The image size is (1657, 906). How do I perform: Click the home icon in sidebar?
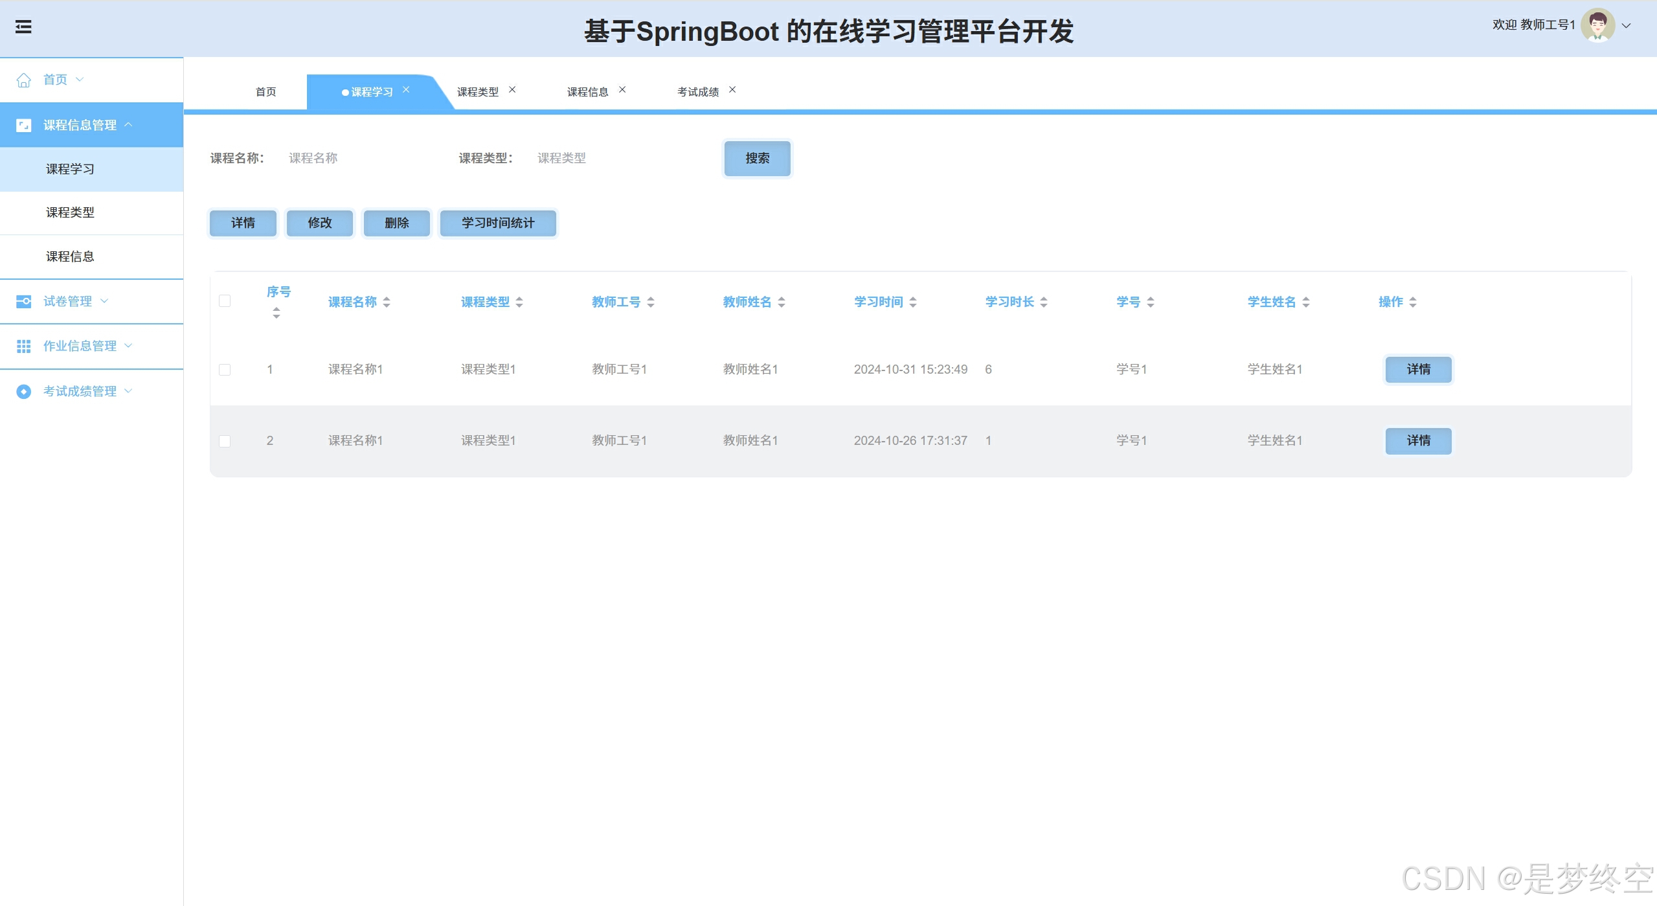pyautogui.click(x=24, y=80)
